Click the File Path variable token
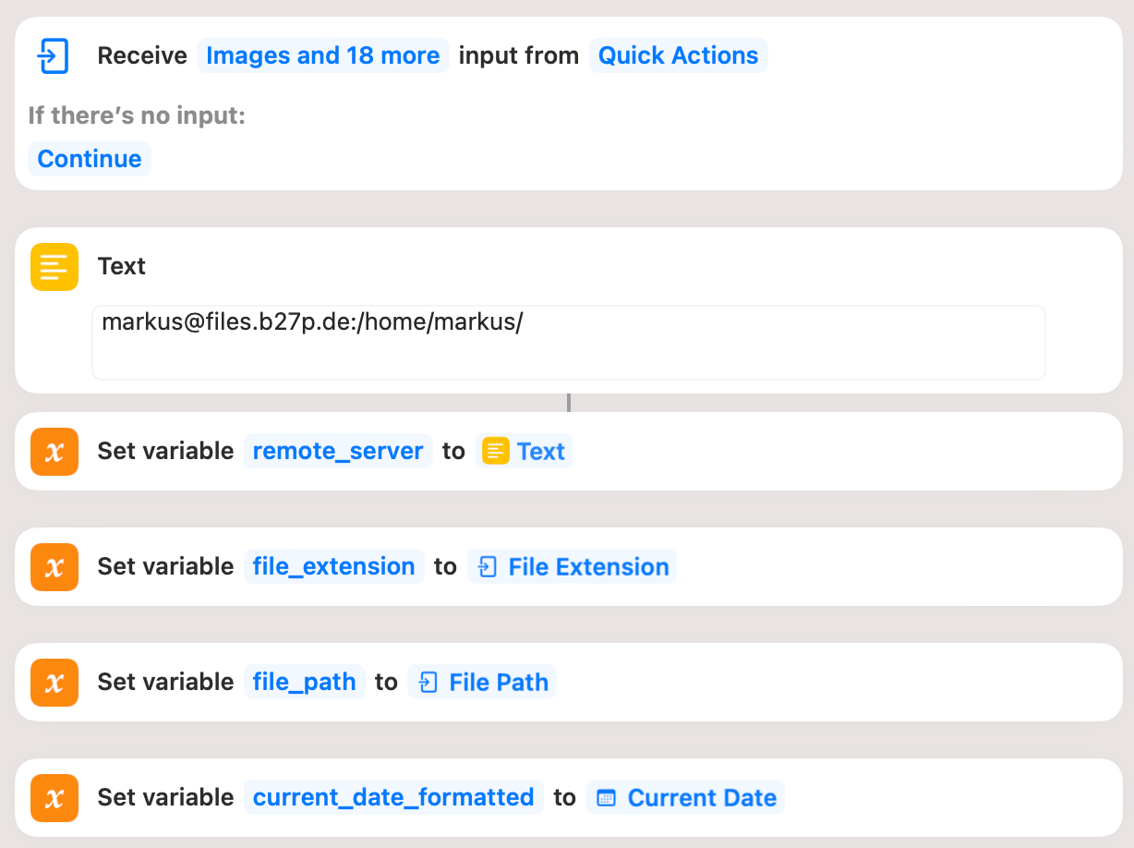 pyautogui.click(x=482, y=682)
